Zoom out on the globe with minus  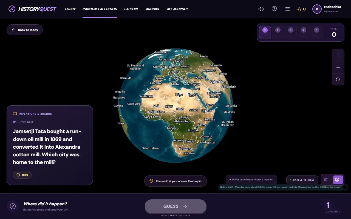338,67
